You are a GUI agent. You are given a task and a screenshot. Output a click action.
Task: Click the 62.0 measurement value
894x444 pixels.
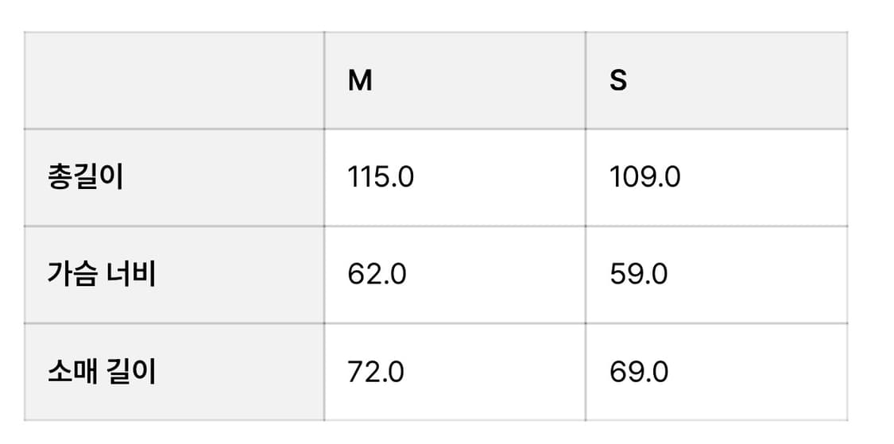pos(377,275)
